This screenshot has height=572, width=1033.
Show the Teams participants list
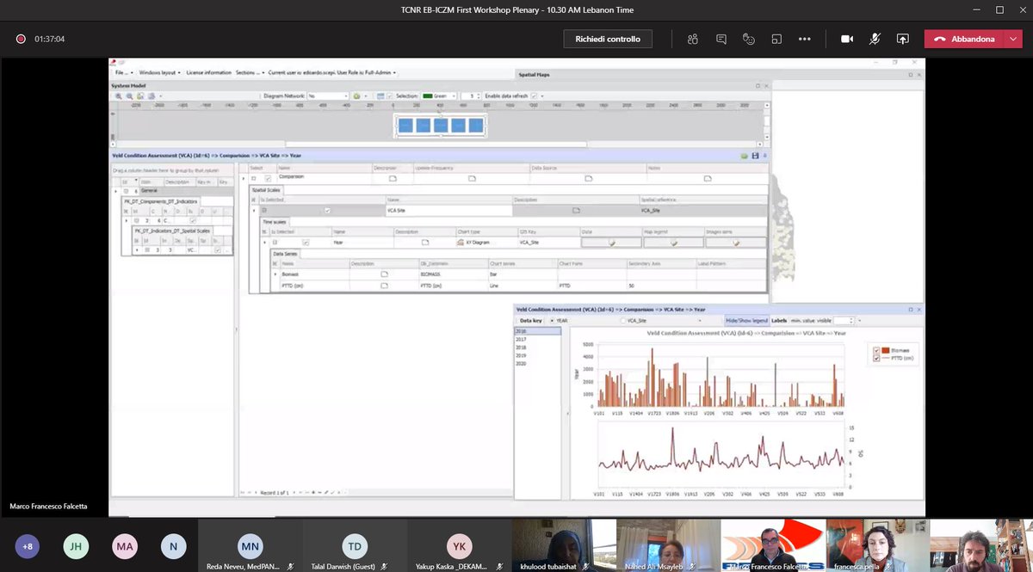(692, 39)
